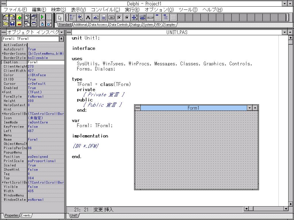Pick the Edit box component icon
This screenshot has height=220, width=294.
click(x=96, y=17)
